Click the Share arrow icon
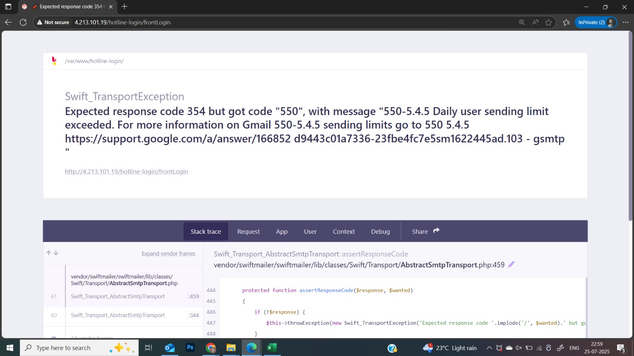Image resolution: width=634 pixels, height=356 pixels. (x=436, y=231)
